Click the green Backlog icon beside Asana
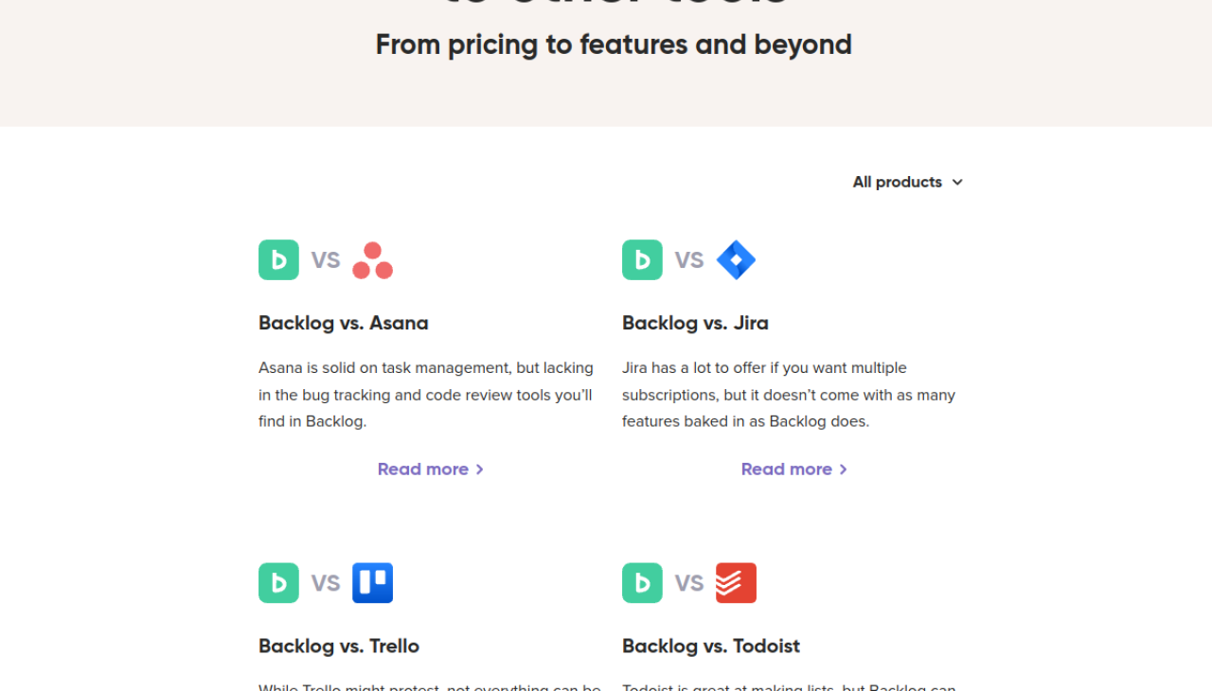Viewport: 1212px width, 691px height. point(278,259)
